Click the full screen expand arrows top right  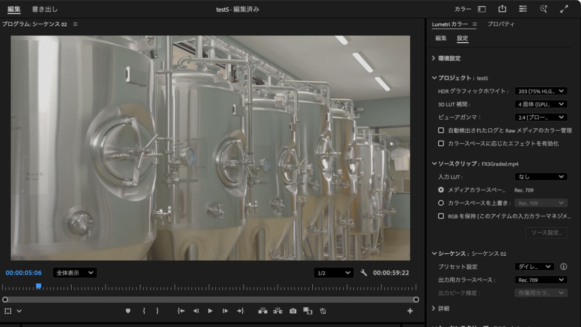coord(564,8)
